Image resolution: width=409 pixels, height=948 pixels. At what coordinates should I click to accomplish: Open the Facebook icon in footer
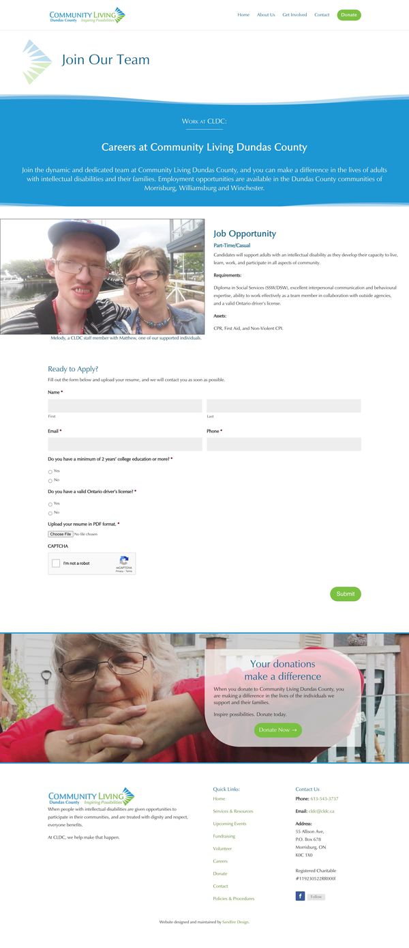point(300,896)
